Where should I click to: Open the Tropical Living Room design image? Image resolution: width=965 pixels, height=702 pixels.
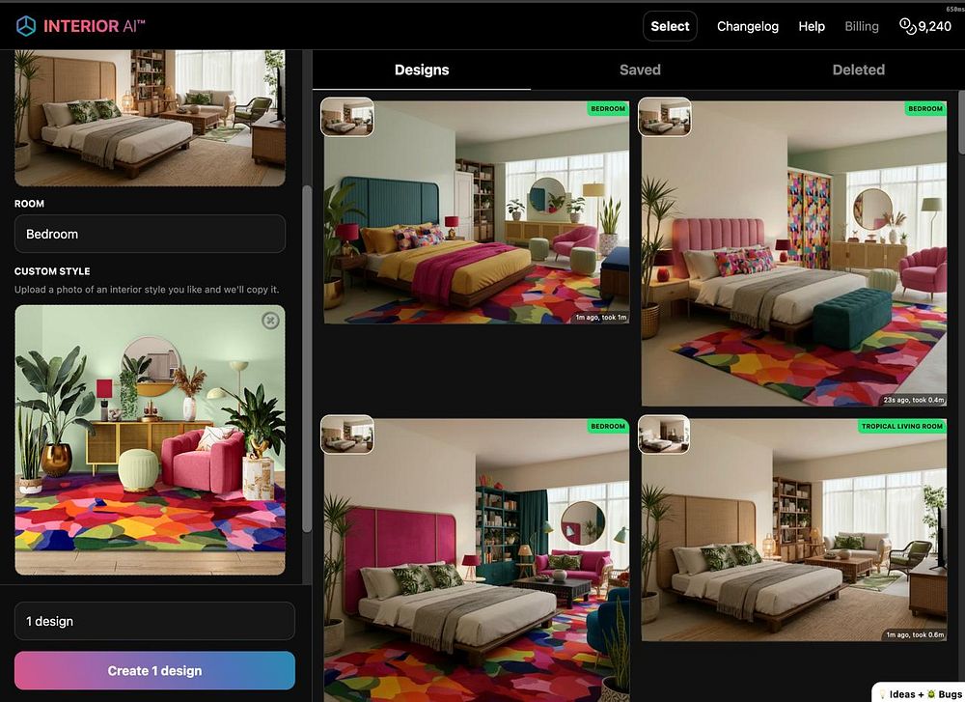coord(794,531)
